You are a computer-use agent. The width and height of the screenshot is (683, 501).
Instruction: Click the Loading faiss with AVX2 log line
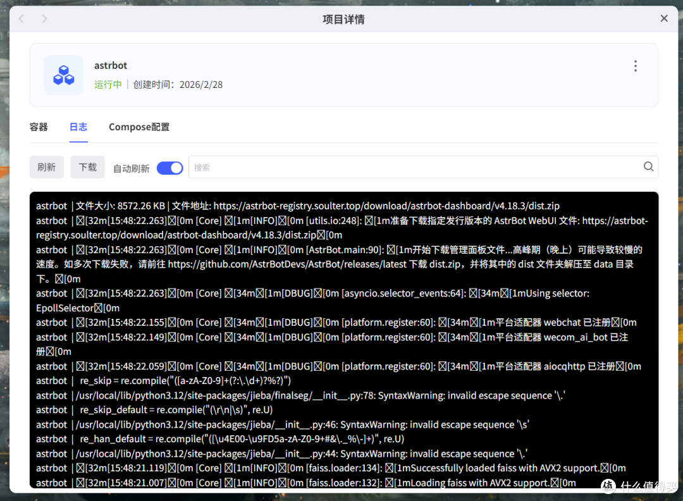[x=306, y=483]
